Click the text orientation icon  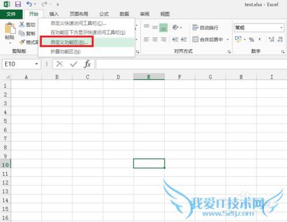point(175,27)
